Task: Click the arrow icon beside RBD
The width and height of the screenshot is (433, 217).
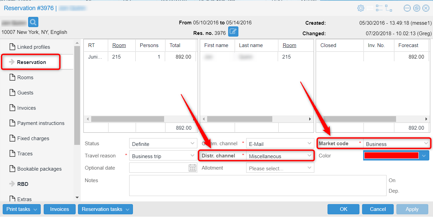Action: 12,184
